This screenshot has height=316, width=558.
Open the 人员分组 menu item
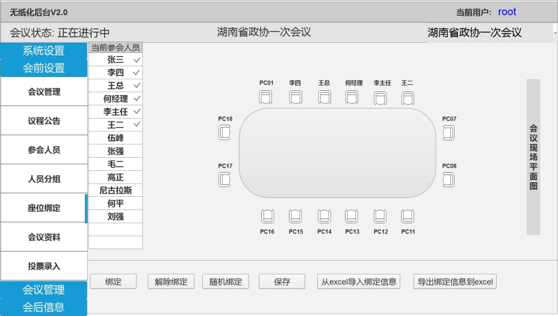click(x=44, y=179)
